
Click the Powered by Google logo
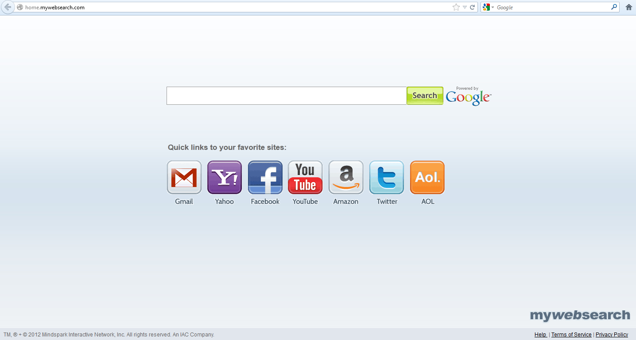(469, 96)
